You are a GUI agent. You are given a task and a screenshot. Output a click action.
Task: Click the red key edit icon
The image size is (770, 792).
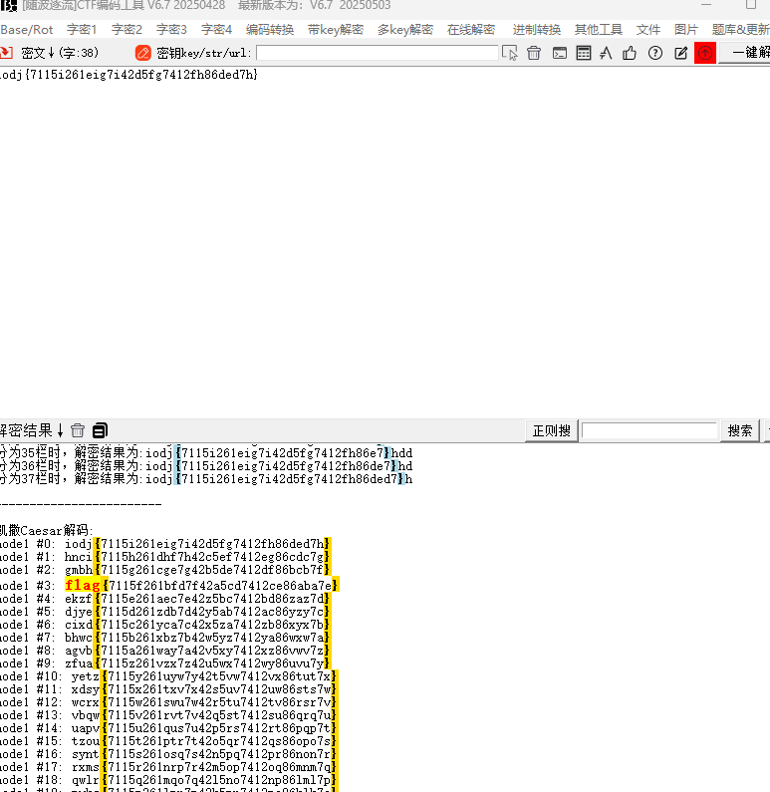[x=143, y=53]
